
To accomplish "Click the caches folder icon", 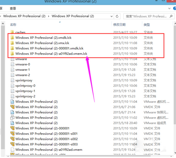I will pyautogui.click(x=12, y=32).
